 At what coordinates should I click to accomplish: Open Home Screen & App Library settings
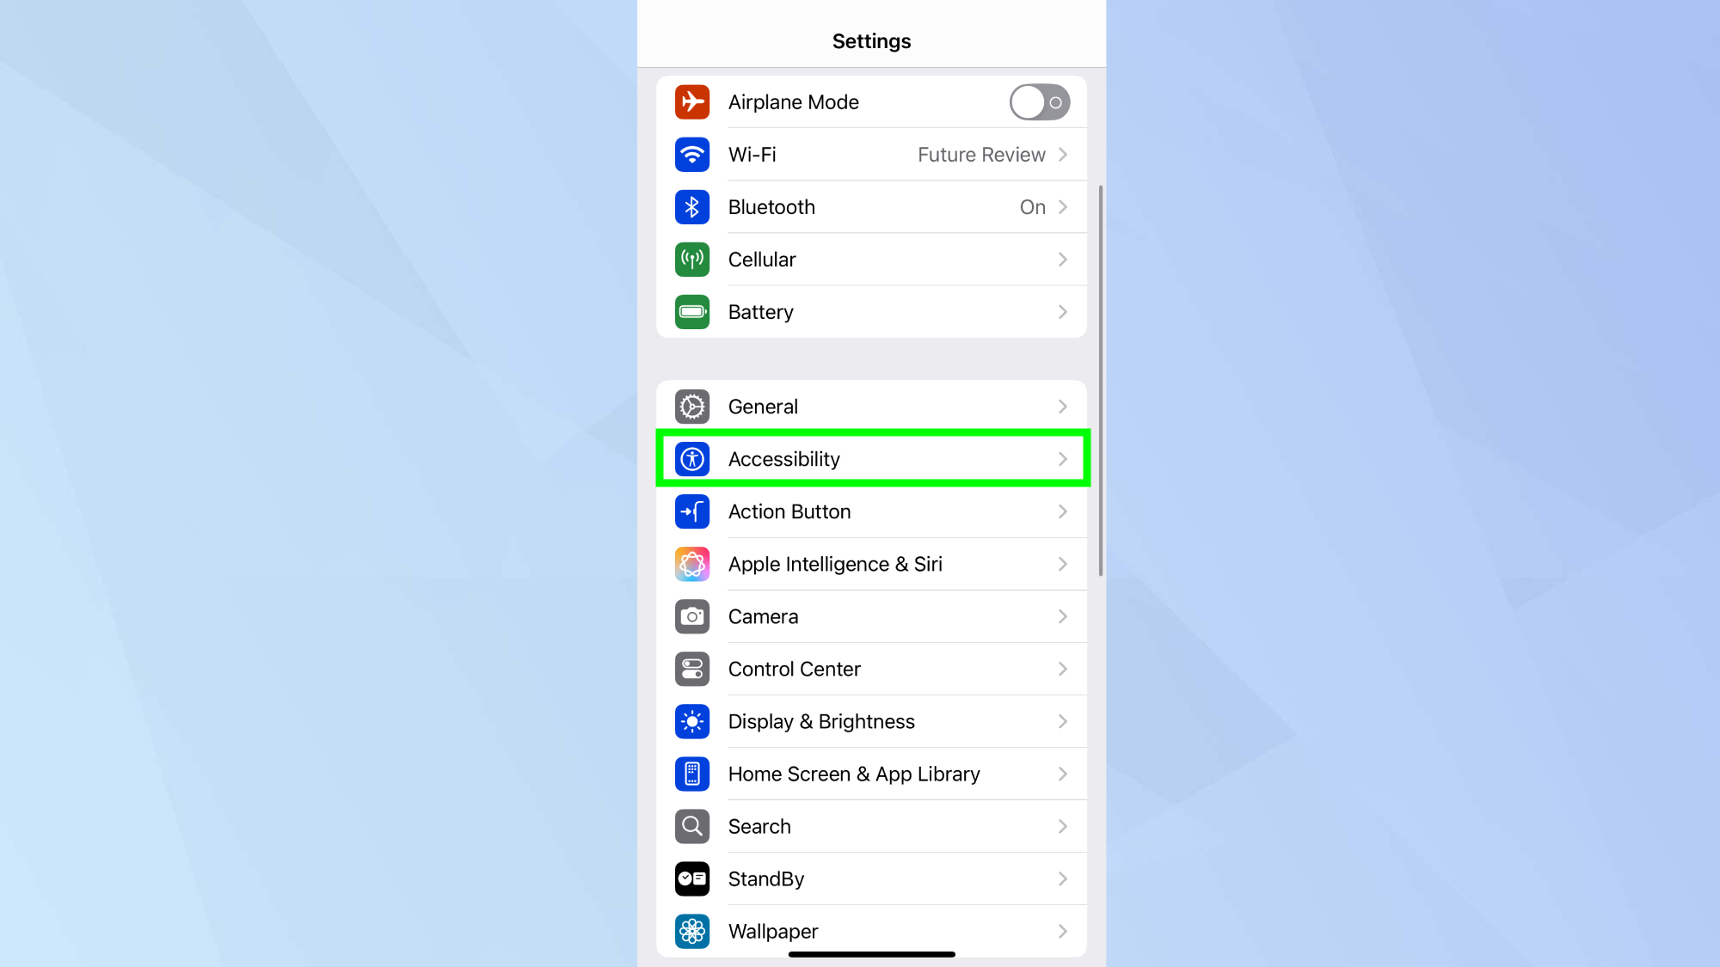coord(870,774)
